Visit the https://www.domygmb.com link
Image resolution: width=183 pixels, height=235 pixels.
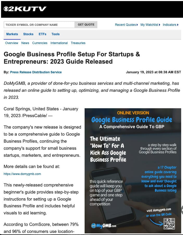point(22,174)
